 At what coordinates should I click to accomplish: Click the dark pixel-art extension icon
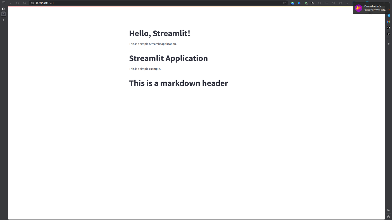coord(313,3)
